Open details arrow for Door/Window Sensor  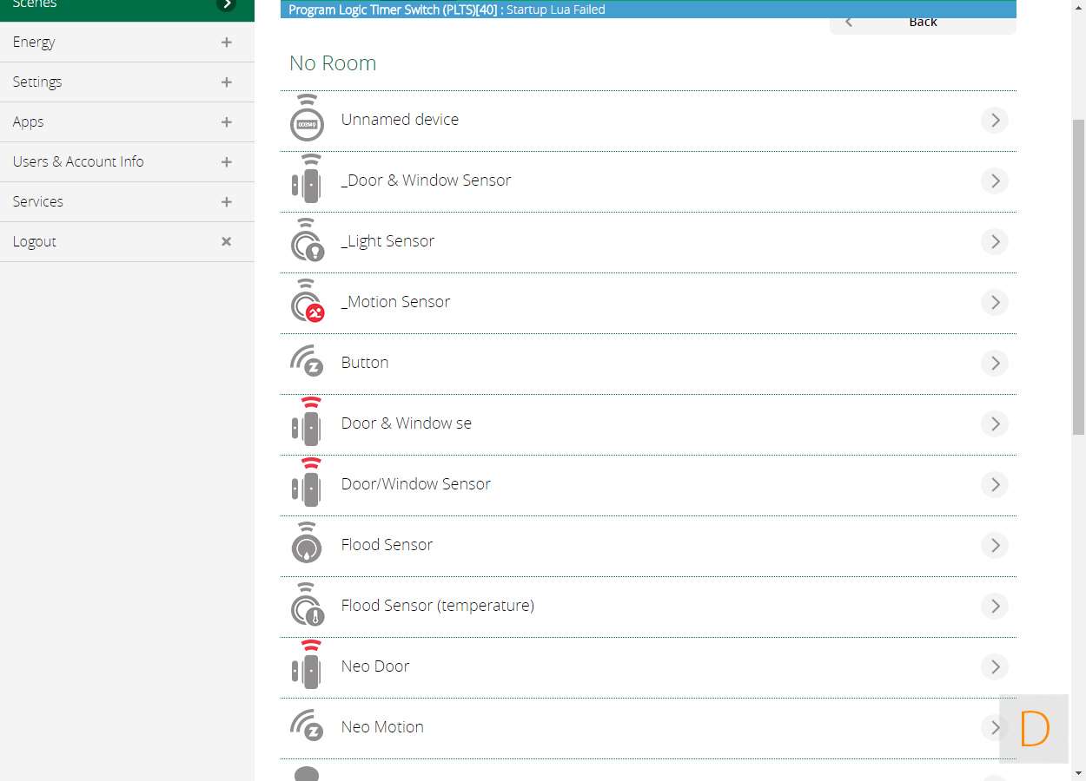[995, 484]
